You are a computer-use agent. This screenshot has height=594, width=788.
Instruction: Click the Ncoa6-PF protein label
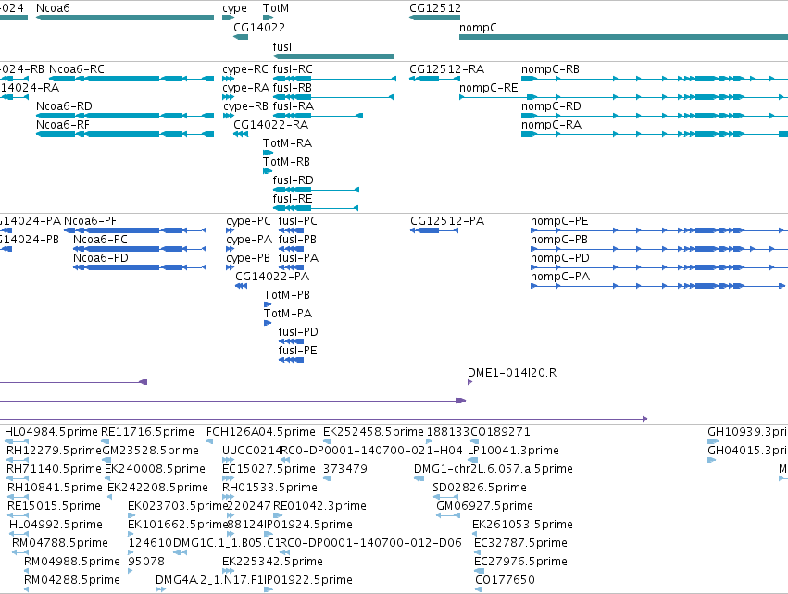[90, 221]
